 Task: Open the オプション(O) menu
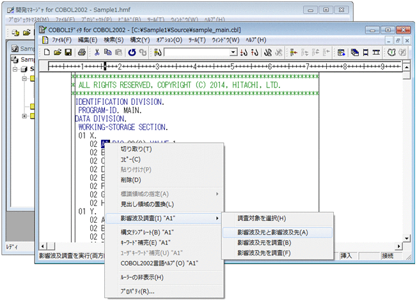point(169,40)
